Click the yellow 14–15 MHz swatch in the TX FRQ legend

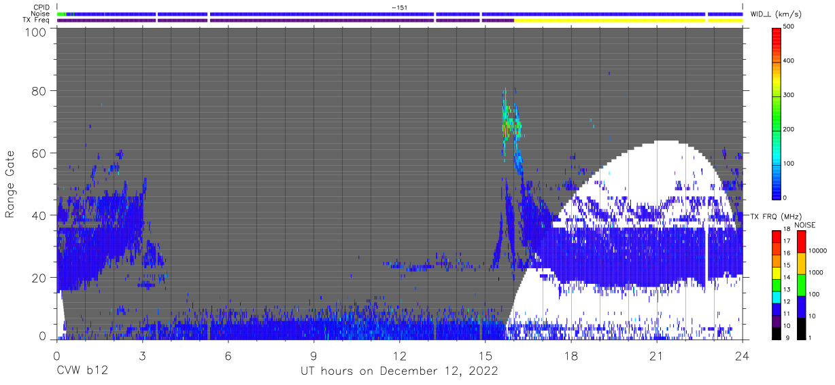777,273
